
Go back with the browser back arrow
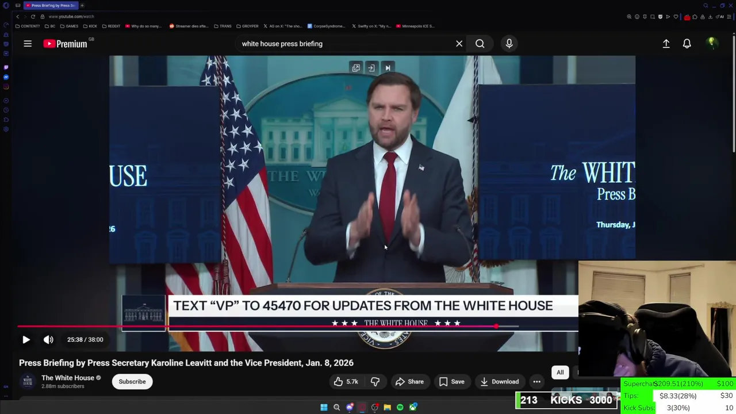[x=17, y=17]
